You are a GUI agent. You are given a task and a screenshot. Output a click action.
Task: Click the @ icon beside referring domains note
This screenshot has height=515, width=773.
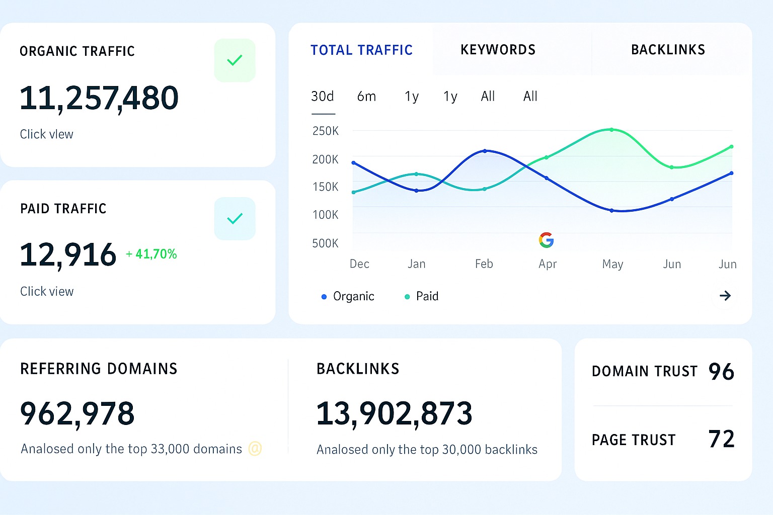(255, 449)
